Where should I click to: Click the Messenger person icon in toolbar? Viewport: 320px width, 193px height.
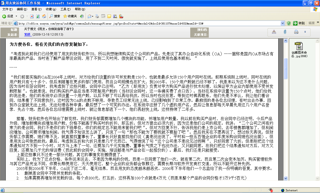point(121,16)
